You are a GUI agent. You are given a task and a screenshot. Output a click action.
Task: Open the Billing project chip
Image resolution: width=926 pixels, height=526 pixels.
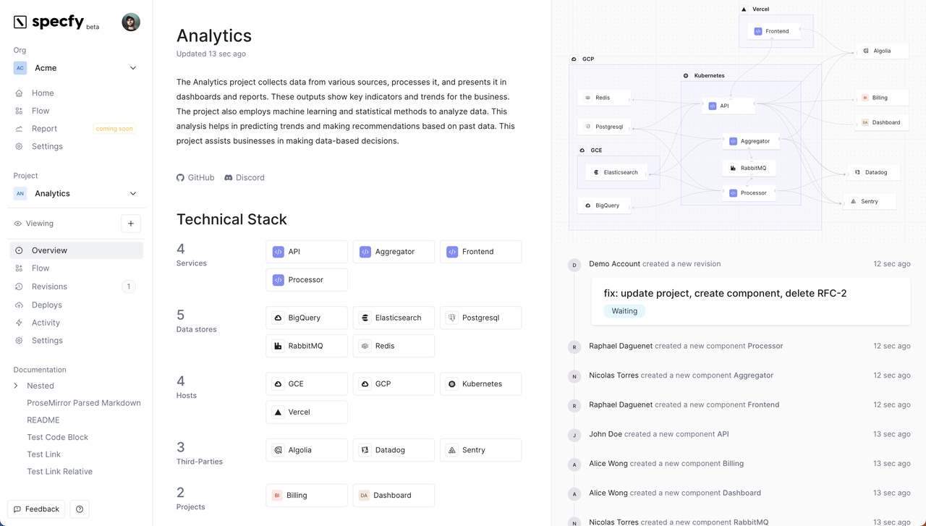click(307, 496)
